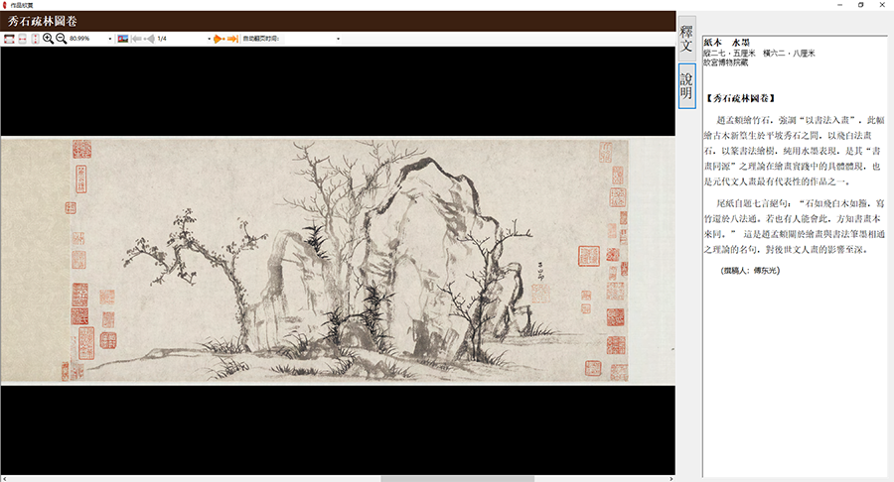Switch to the 釋文 tab
Image resolution: width=894 pixels, height=482 pixels.
tap(686, 38)
